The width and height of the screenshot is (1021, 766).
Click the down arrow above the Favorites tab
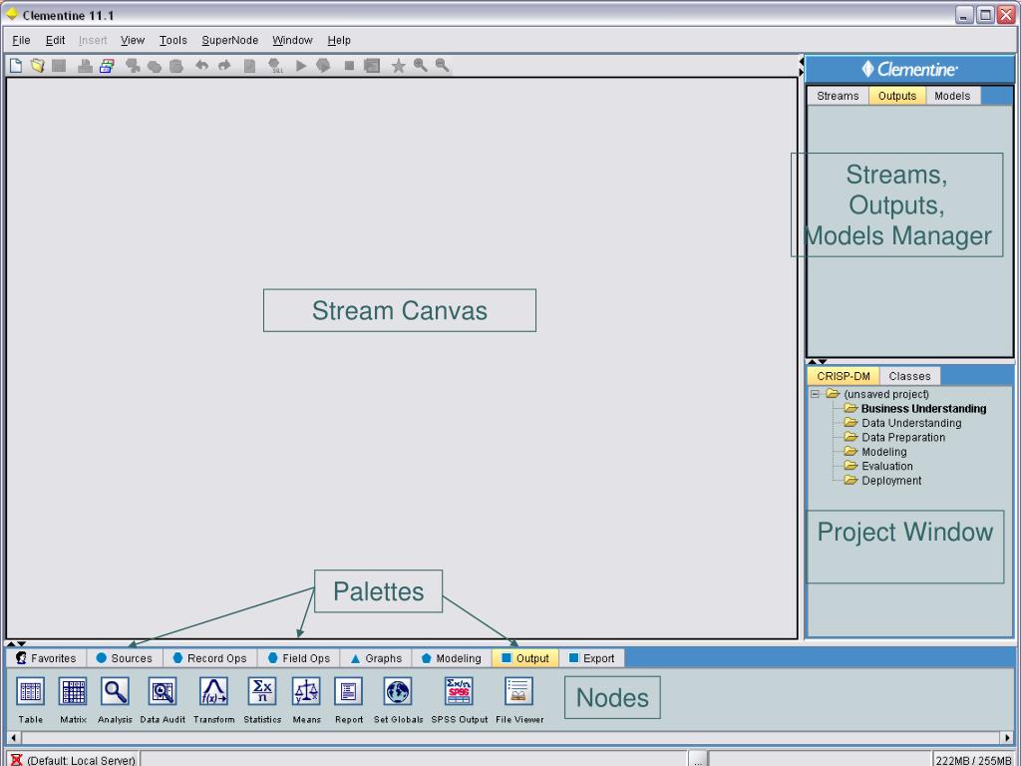click(22, 643)
